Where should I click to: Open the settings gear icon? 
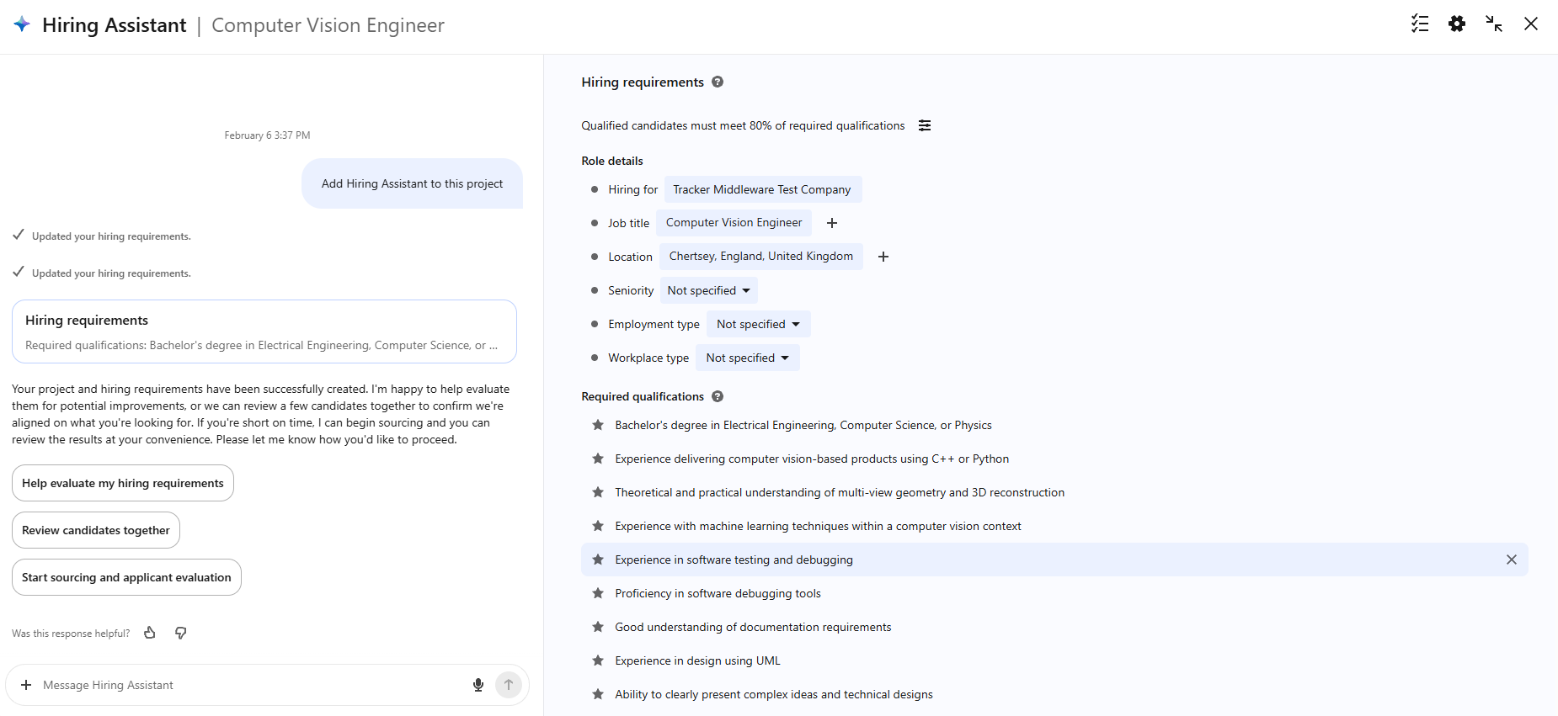[1457, 24]
